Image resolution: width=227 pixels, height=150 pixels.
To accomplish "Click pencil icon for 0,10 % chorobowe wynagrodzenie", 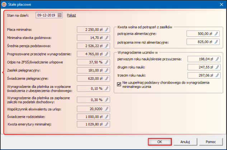I will point(107,89).
